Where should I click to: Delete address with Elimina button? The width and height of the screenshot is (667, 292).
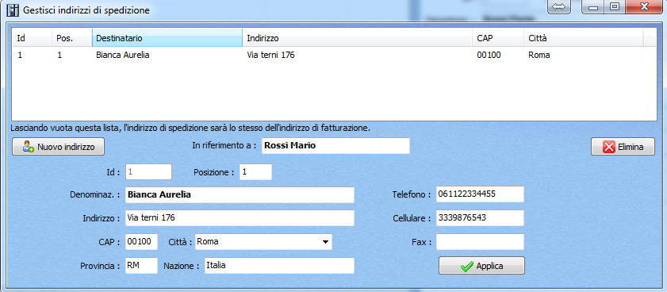tap(623, 147)
